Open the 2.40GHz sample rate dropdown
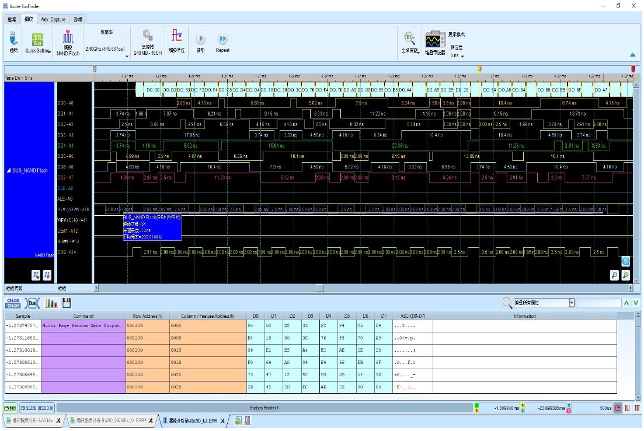The height and width of the screenshot is (431, 644). (127, 56)
